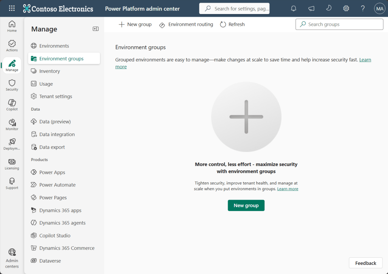Image resolution: width=388 pixels, height=274 pixels.
Task: Open Power Apps product page
Action: pyautogui.click(x=64, y=172)
